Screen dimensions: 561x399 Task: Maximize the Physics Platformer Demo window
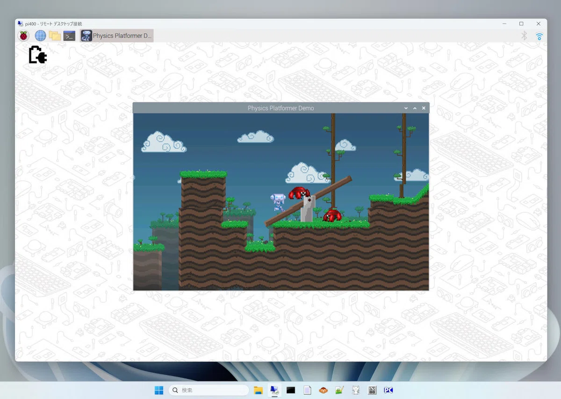(x=415, y=108)
